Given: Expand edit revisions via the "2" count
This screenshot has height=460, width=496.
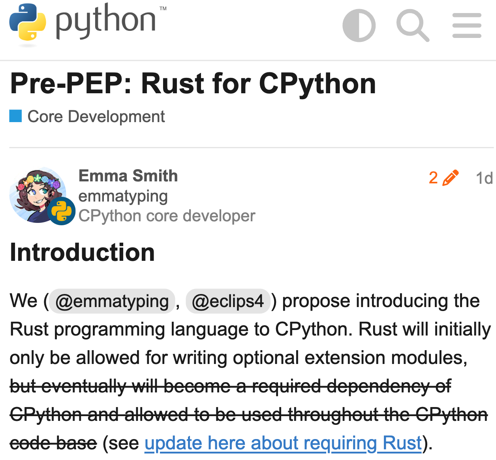Looking at the screenshot, I should click(x=434, y=178).
